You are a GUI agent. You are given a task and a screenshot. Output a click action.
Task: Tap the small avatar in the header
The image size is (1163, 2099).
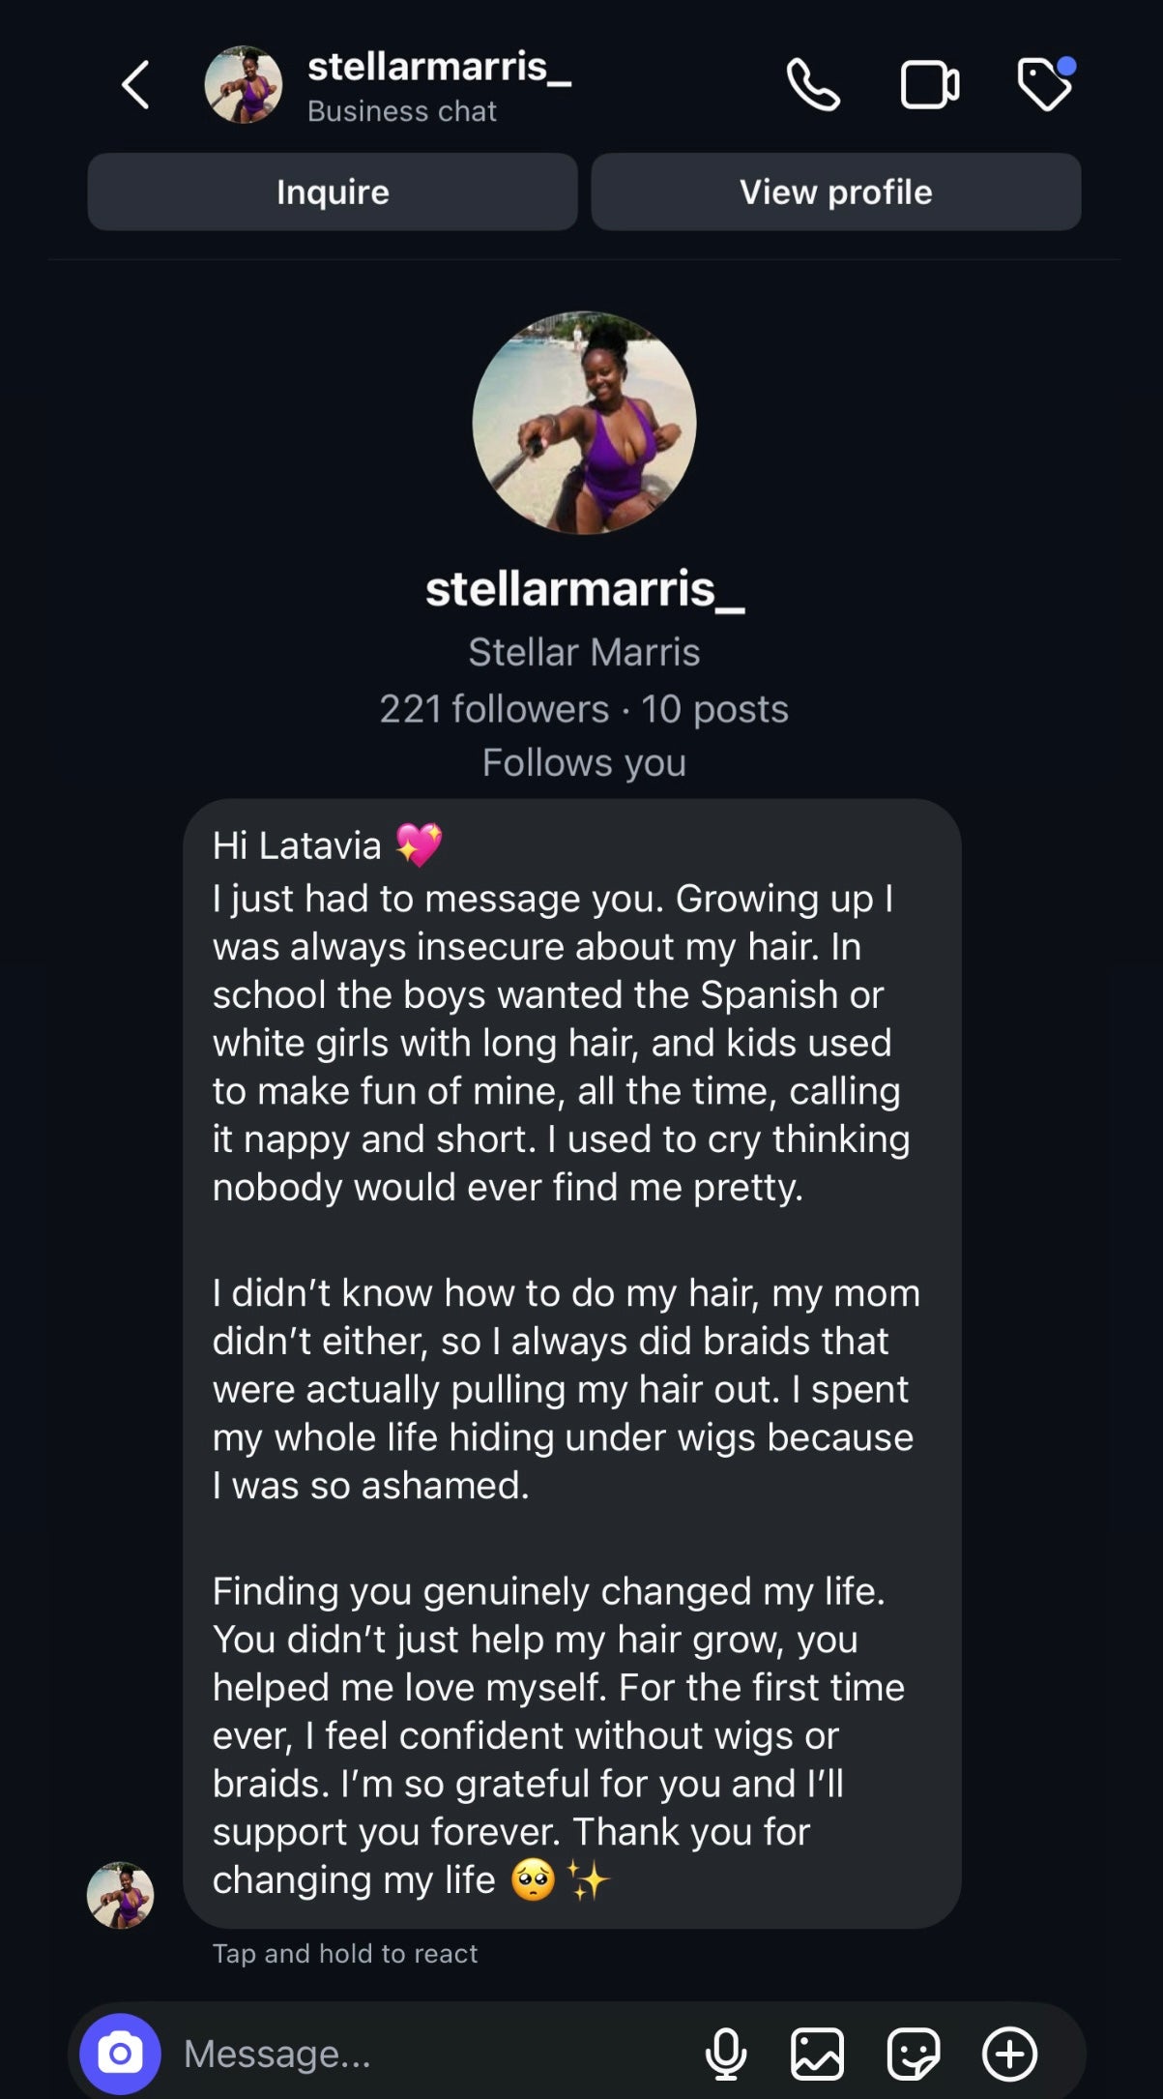click(x=244, y=85)
